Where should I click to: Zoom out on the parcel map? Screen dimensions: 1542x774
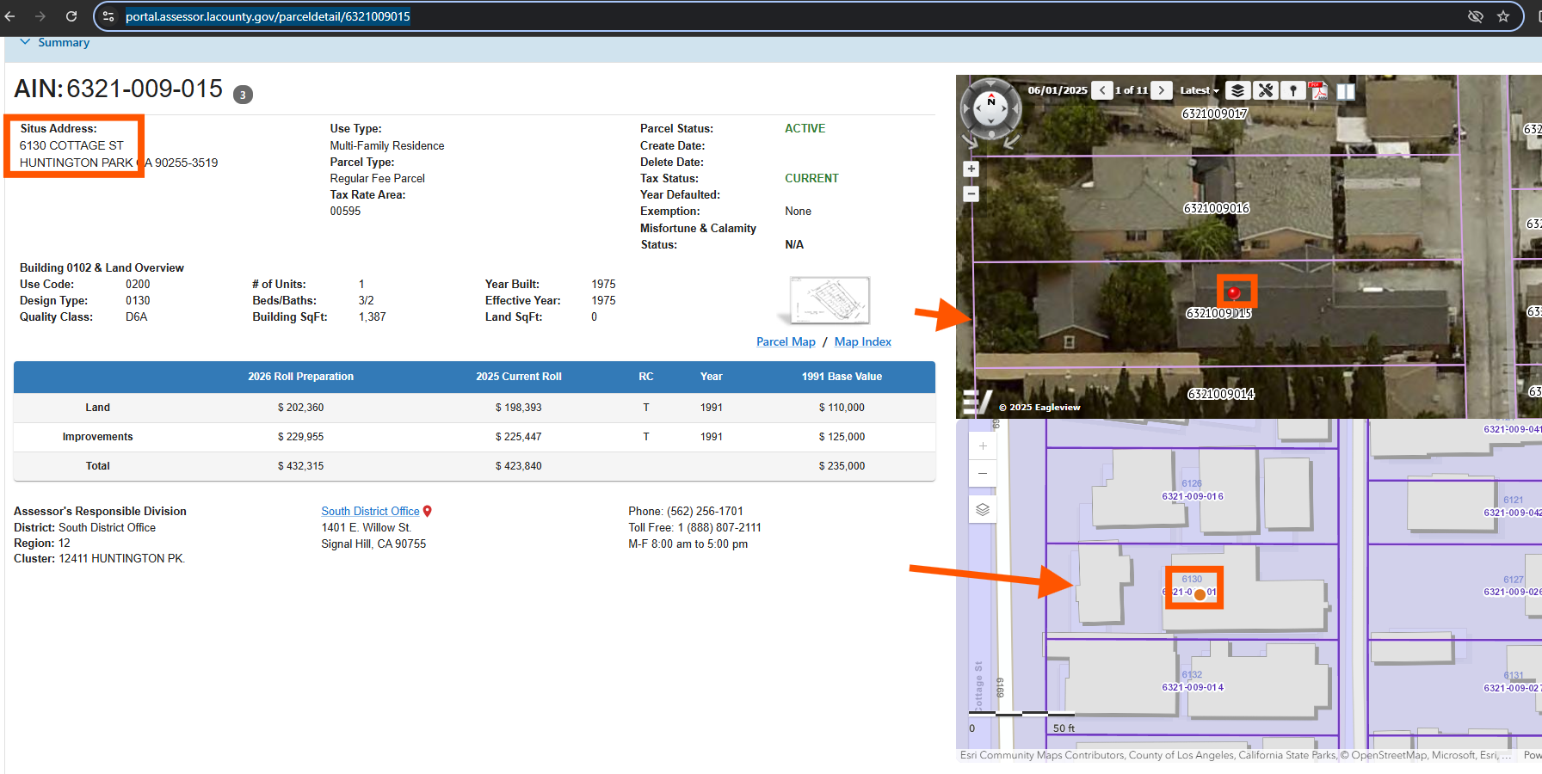(983, 474)
